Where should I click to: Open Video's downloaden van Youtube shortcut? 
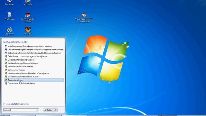pos(84,18)
